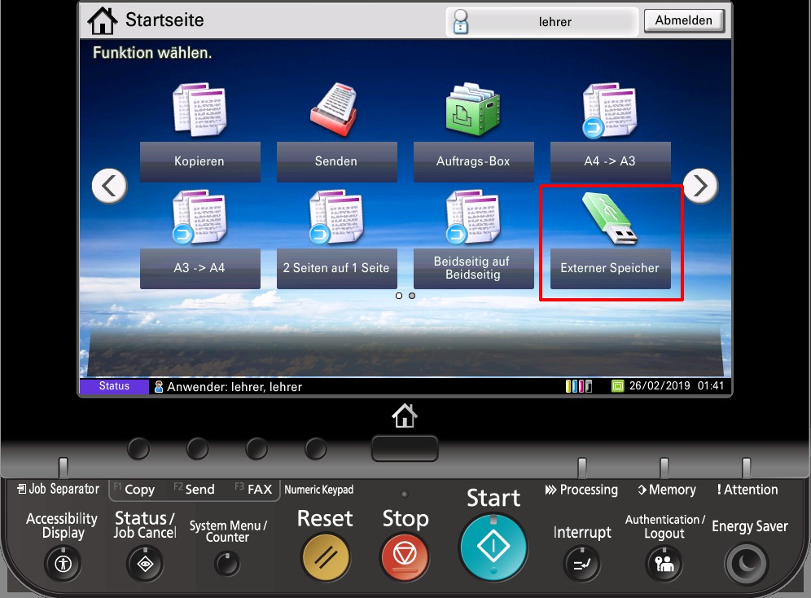This screenshot has height=598, width=811.
Task: Go to next page with right arrow
Action: (700, 187)
